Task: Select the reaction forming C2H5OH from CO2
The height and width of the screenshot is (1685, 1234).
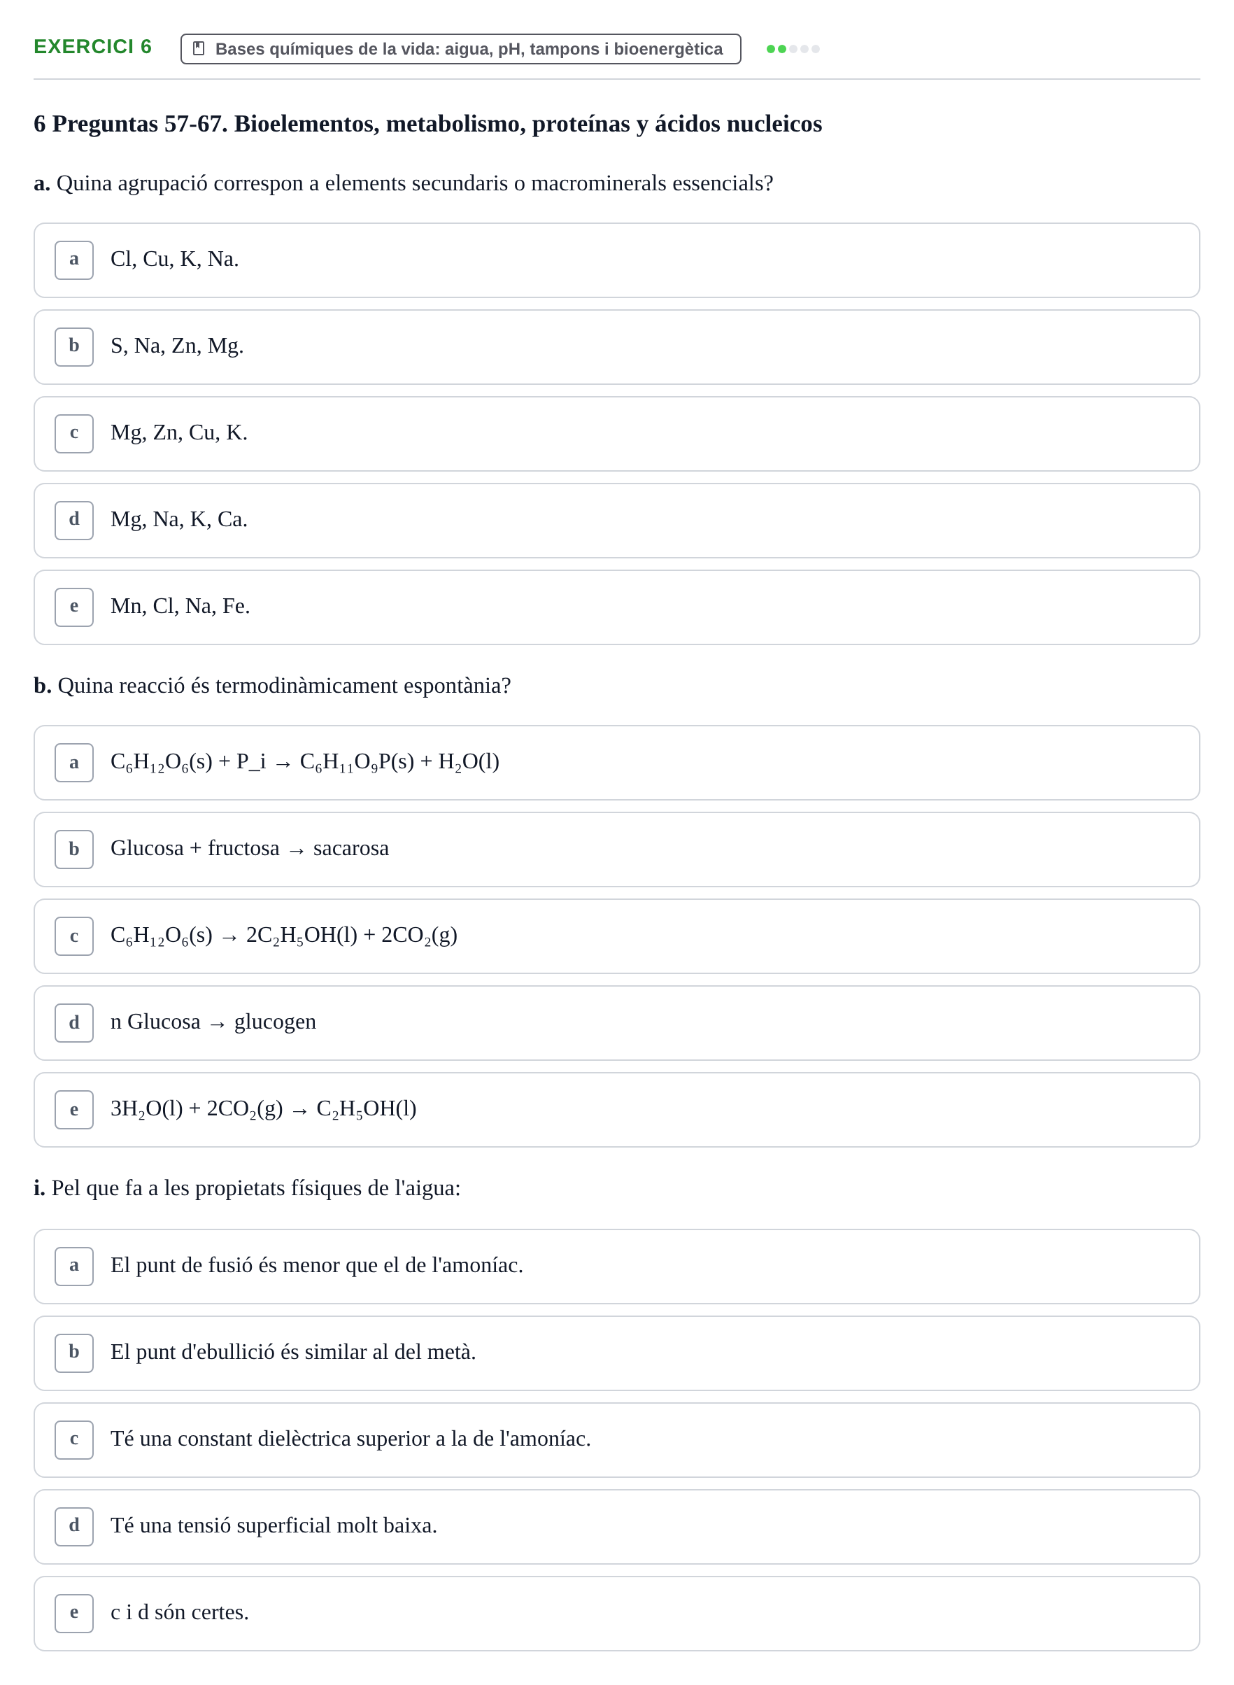Action: tap(616, 1109)
